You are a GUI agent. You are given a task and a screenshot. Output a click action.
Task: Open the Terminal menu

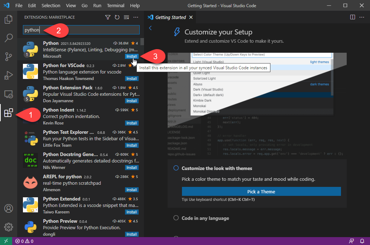115,5
